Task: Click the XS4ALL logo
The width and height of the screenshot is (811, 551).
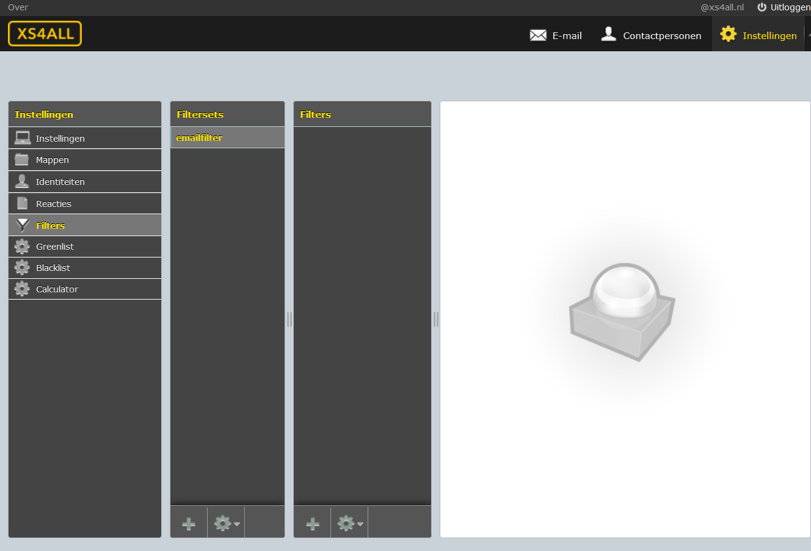Action: pos(45,34)
